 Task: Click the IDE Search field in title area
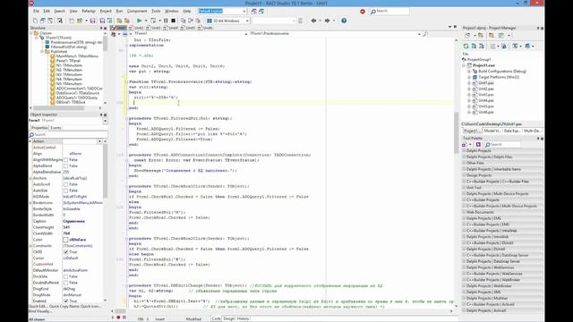tap(389, 12)
